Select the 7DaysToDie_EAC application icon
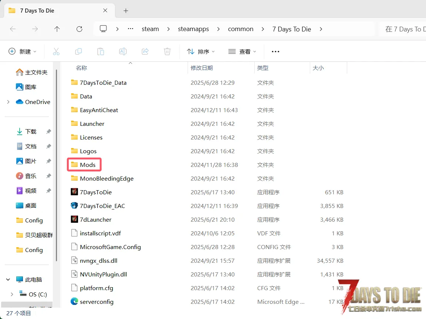Screen dimensions: 426x319 (x=74, y=206)
